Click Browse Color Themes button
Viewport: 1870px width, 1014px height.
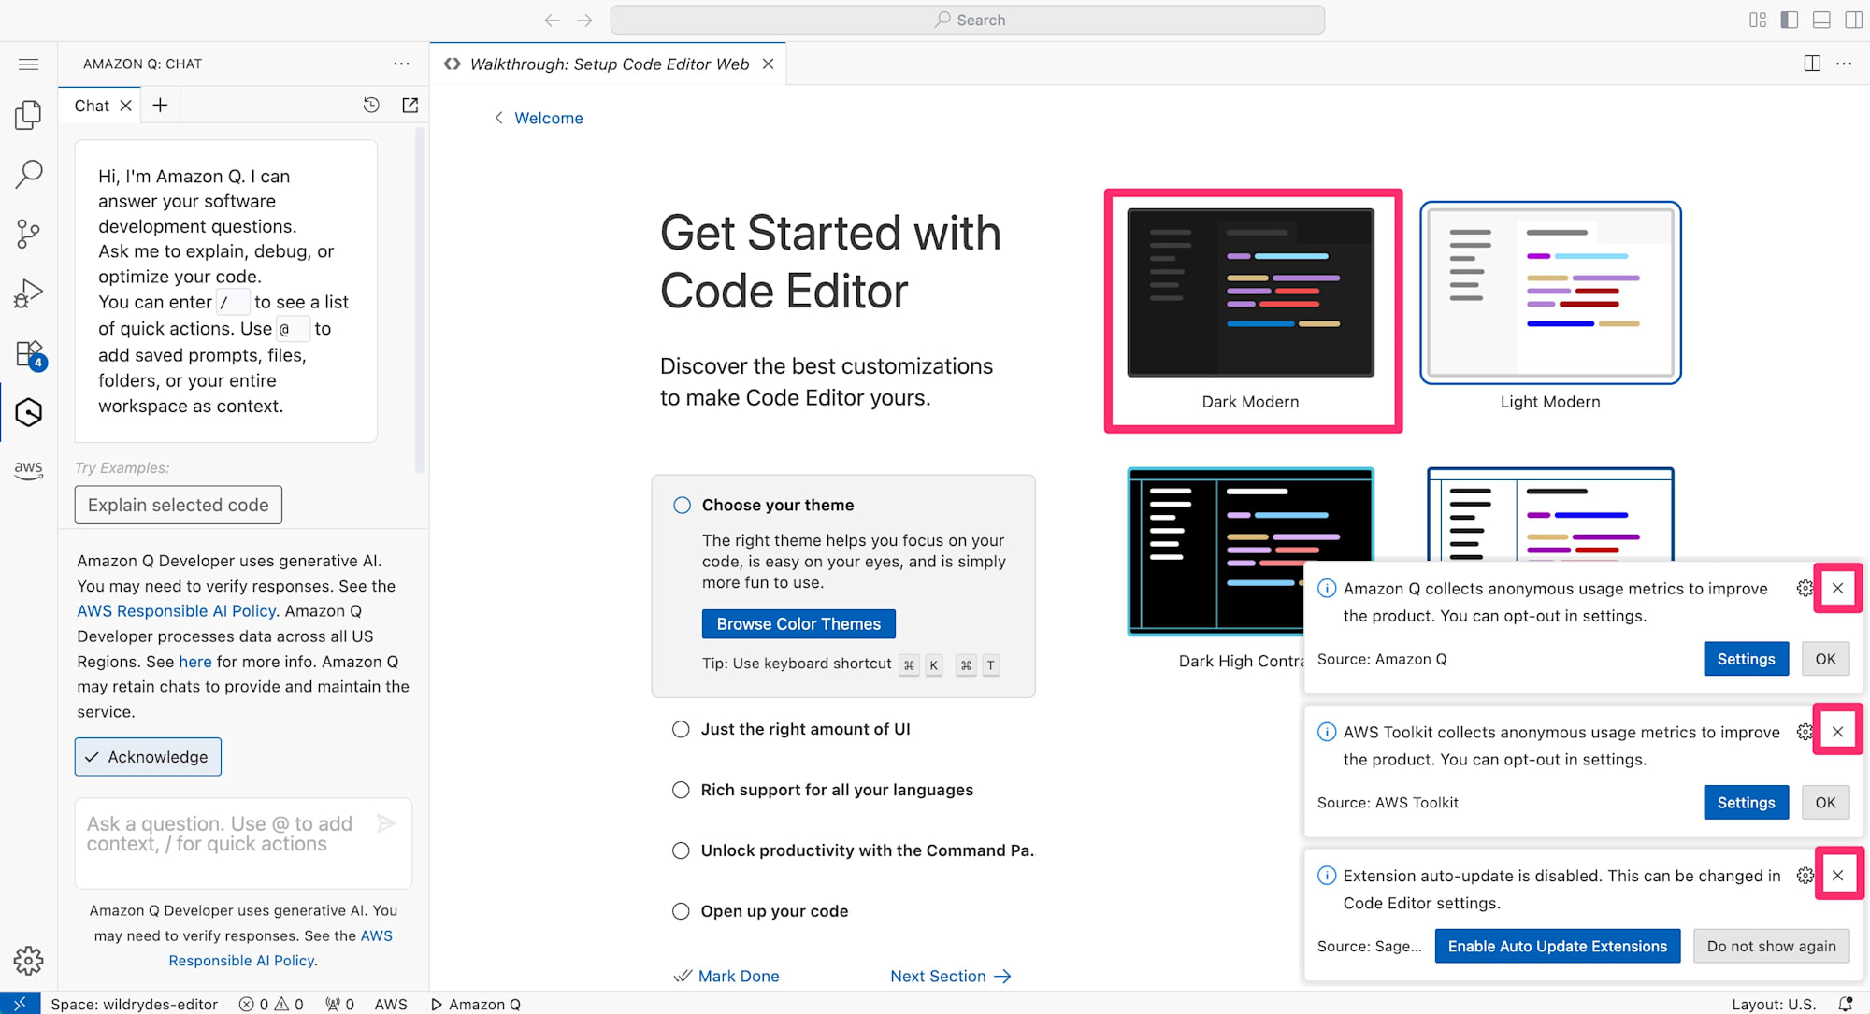(x=798, y=623)
